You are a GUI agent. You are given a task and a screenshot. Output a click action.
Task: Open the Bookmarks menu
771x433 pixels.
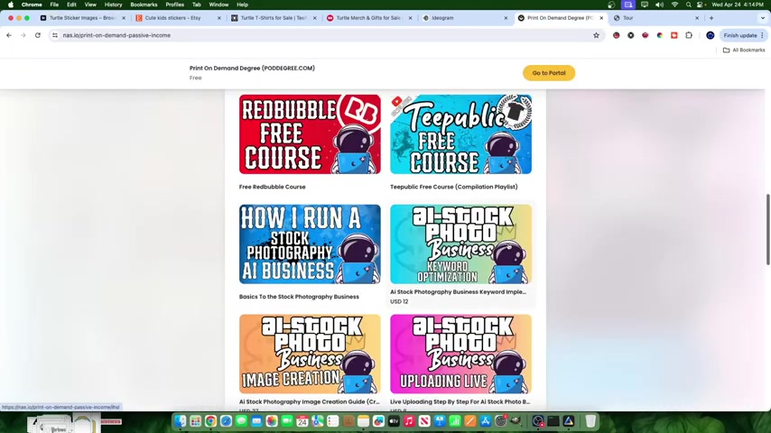point(144,5)
